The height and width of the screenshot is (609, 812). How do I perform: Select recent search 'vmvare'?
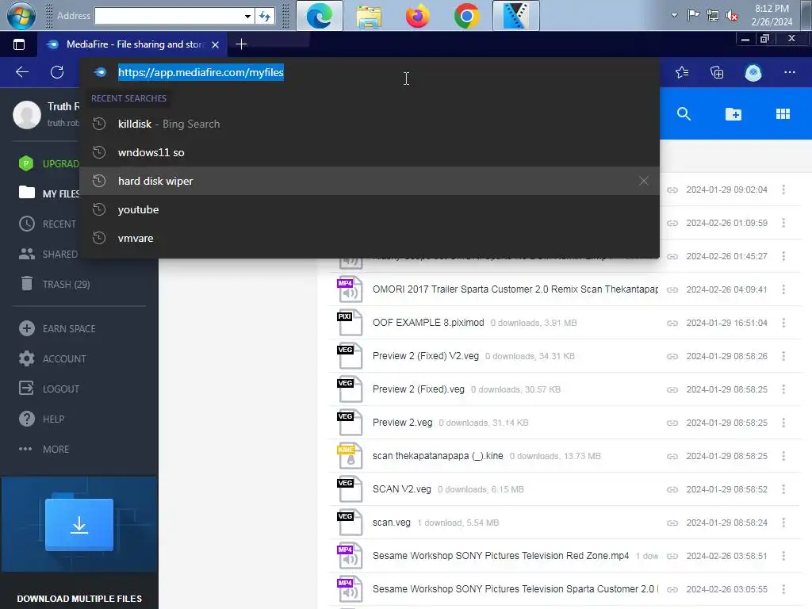tap(370, 238)
